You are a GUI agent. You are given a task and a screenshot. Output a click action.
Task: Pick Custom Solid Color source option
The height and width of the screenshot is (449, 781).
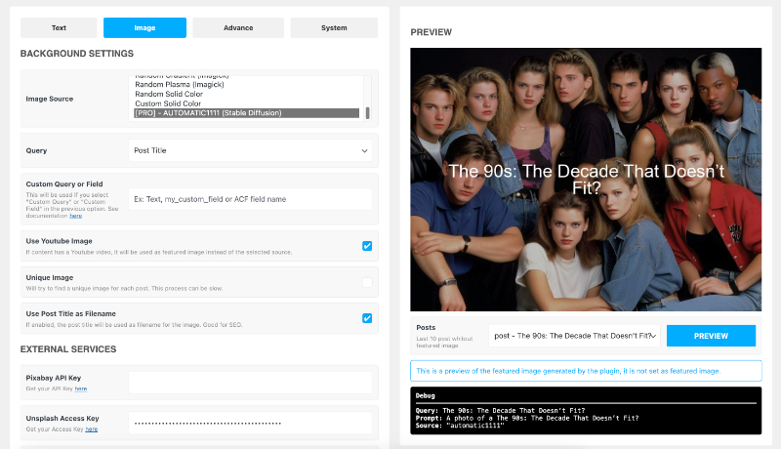pyautogui.click(x=168, y=103)
